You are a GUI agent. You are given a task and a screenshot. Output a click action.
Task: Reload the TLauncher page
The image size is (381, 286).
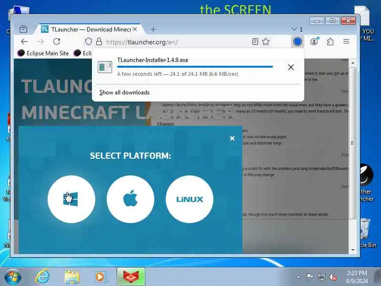(x=57, y=41)
